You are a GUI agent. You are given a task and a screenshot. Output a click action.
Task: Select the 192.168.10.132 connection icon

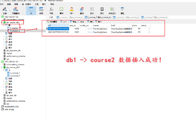pyautogui.click(x=3, y=17)
